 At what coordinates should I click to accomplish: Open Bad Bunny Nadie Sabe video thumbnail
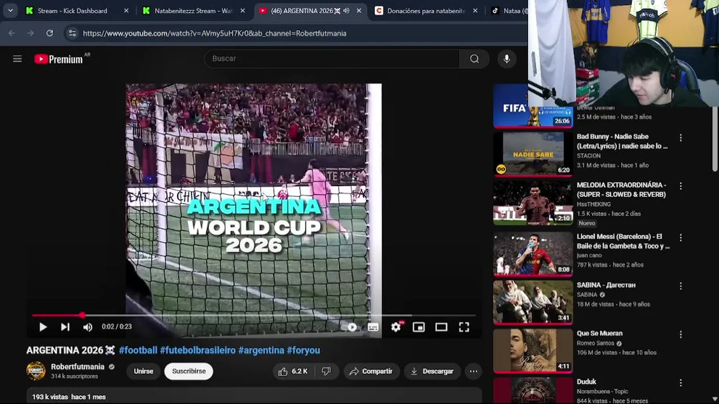pos(533,153)
